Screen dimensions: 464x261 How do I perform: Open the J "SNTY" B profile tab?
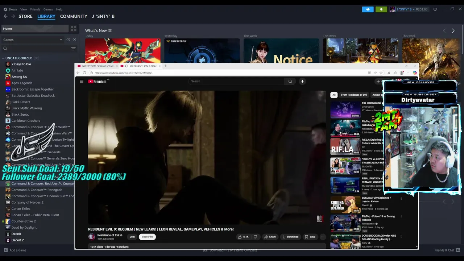tap(103, 16)
